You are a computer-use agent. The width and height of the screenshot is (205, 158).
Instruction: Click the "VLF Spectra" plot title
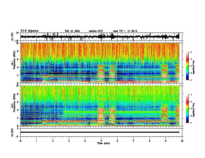pyautogui.click(x=29, y=31)
